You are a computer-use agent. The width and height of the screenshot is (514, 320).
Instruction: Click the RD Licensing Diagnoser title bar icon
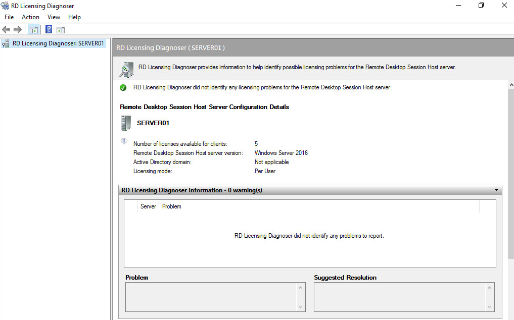[x=6, y=6]
